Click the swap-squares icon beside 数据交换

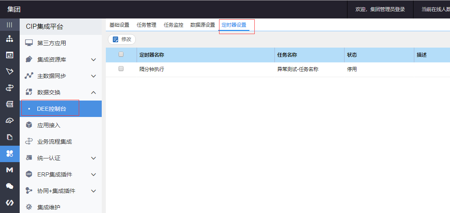pyautogui.click(x=29, y=92)
